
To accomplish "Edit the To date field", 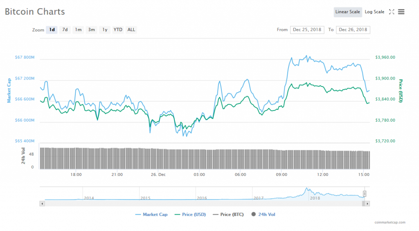I will [353, 30].
